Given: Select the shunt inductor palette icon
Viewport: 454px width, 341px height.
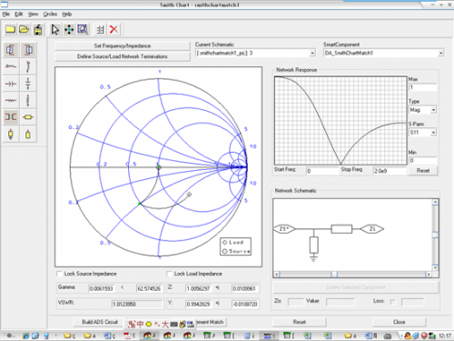Looking at the screenshot, I should (x=28, y=66).
